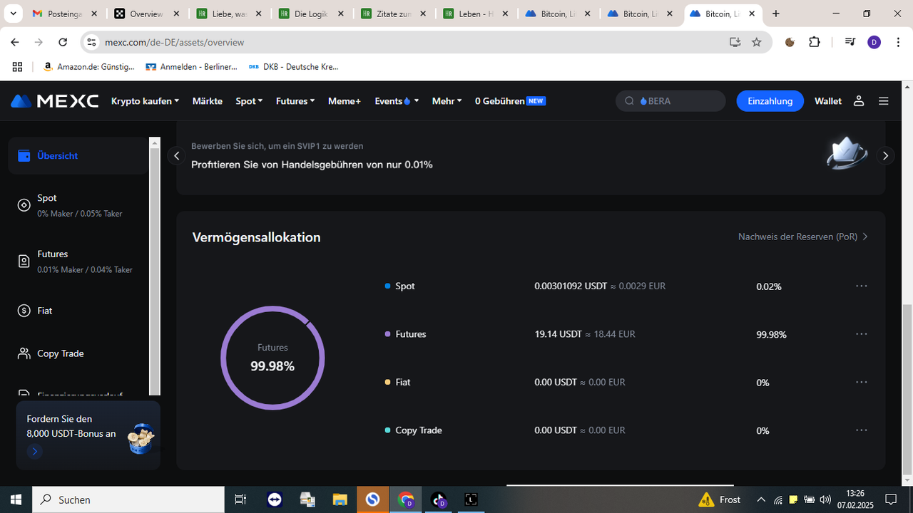Viewport: 913px width, 513px height.
Task: Show hidden system tray icons
Action: pyautogui.click(x=760, y=499)
